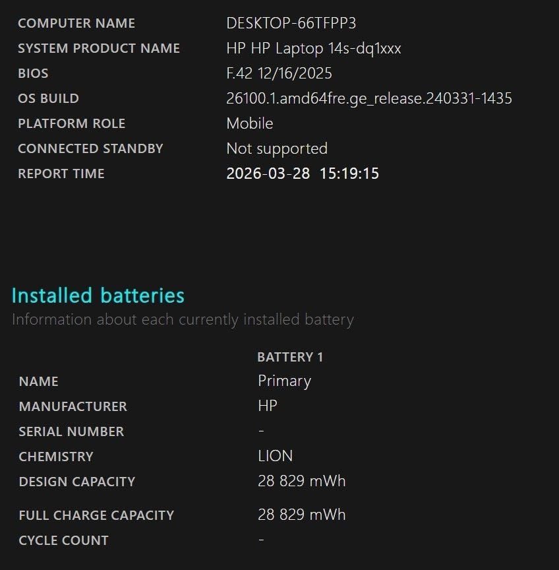The image size is (559, 570).
Task: Click the full charge capacity mWh value
Action: pos(301,515)
